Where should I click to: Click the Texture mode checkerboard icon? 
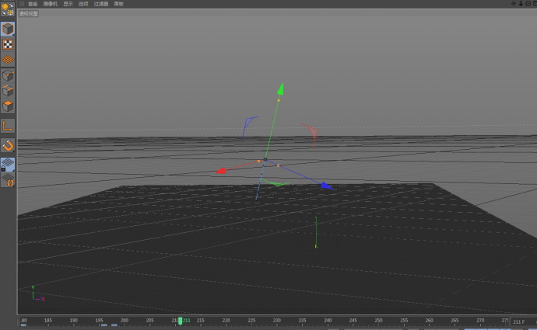(8, 44)
